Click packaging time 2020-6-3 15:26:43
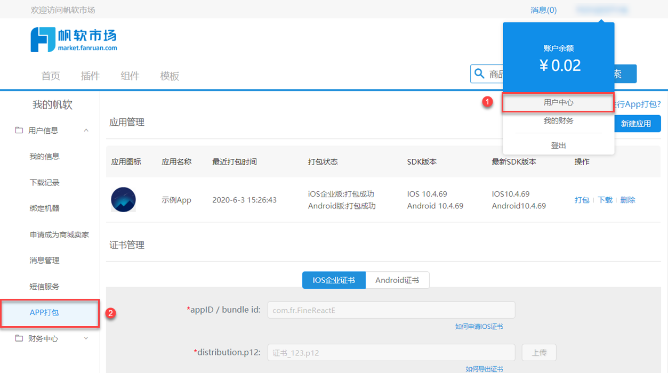668x373 pixels. [244, 200]
